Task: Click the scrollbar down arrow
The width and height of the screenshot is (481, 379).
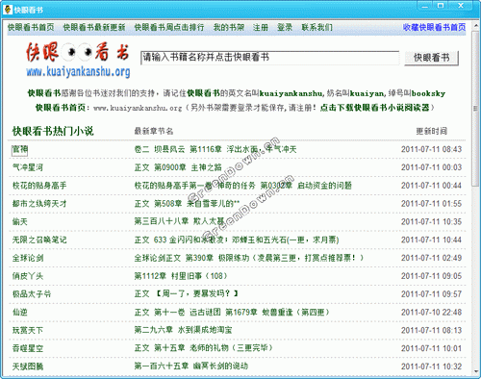Action: click(475, 372)
